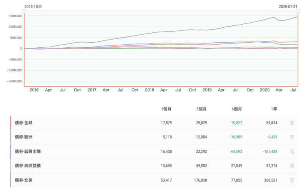Click the right range handle on chart
The width and height of the screenshot is (306, 192).
pyautogui.click(x=298, y=11)
